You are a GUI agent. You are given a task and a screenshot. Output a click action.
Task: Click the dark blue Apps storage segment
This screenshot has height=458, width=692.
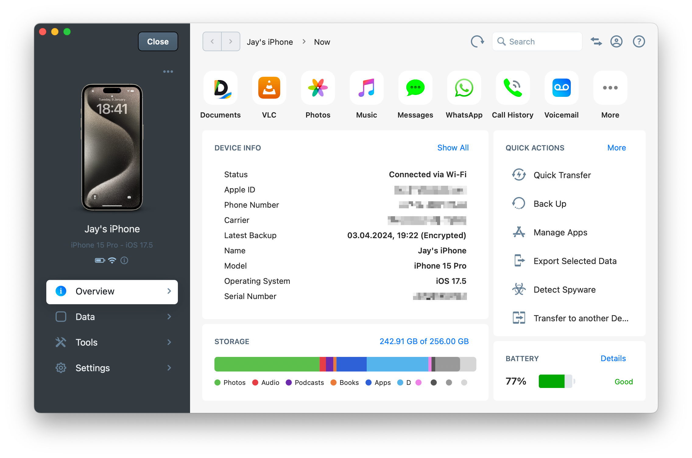tap(351, 364)
